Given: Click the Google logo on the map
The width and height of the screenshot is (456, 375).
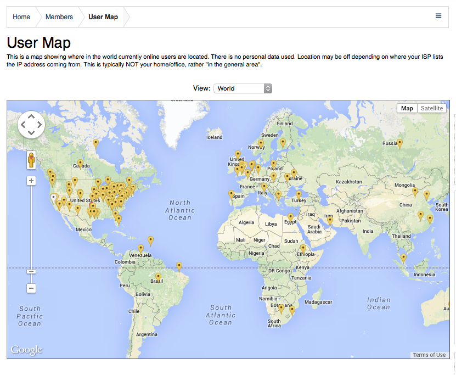Looking at the screenshot, I should [x=26, y=350].
